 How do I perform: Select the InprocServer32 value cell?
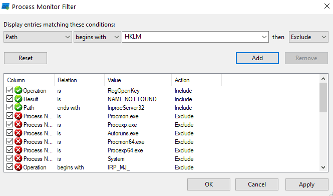point(126,108)
